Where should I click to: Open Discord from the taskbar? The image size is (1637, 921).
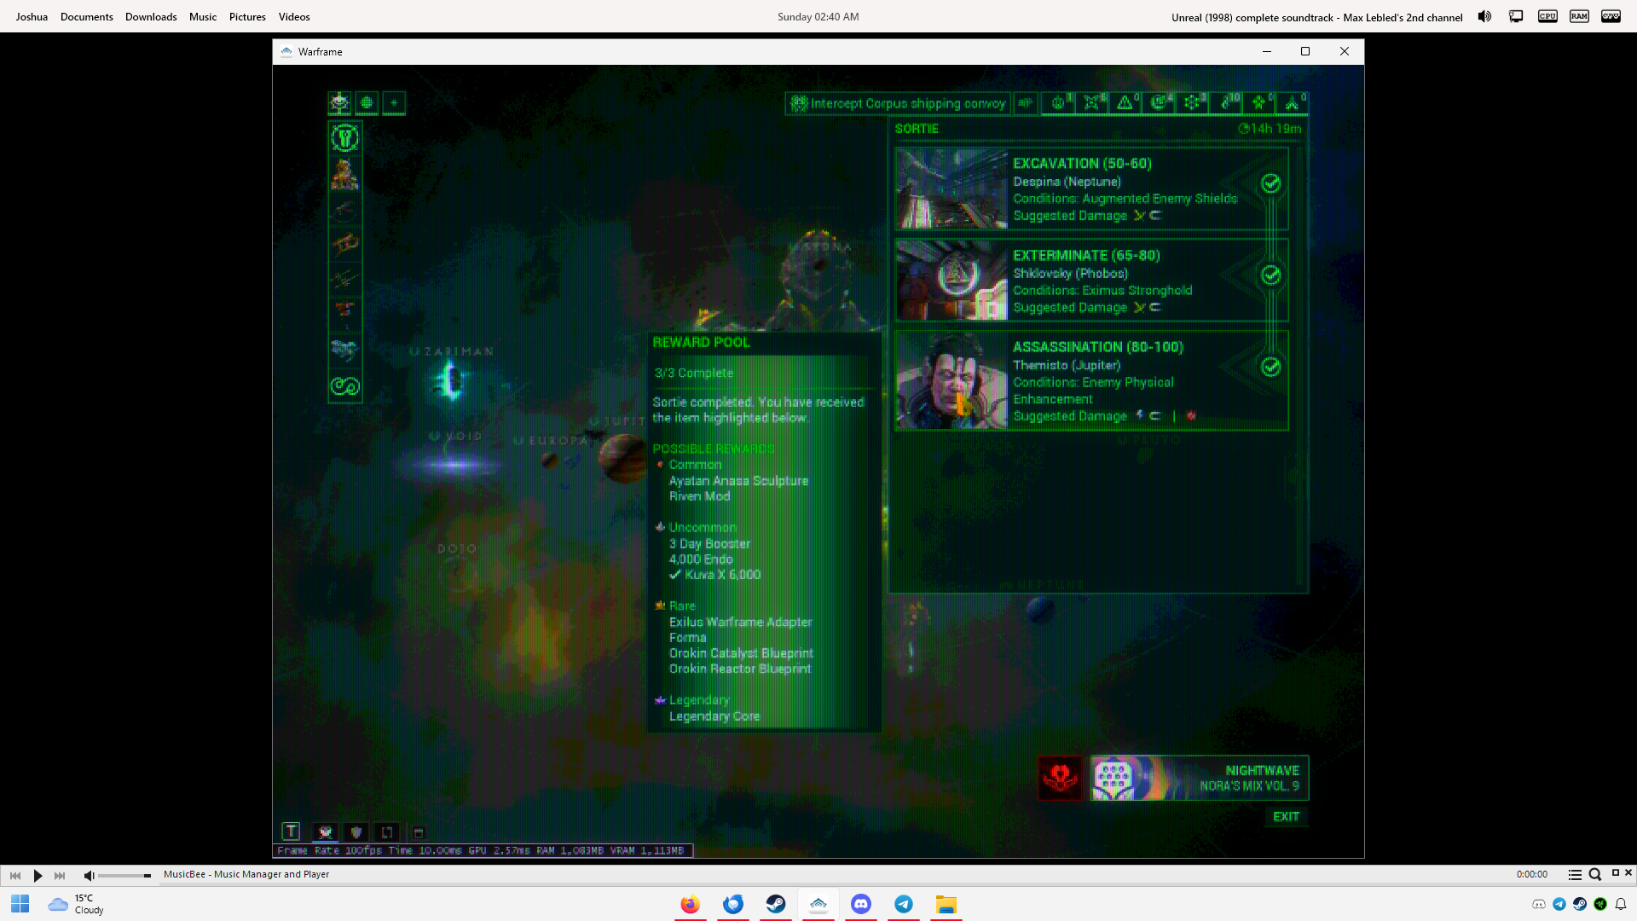[861, 904]
